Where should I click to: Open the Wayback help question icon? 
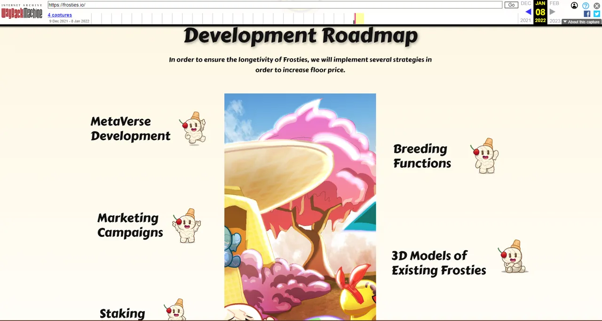(586, 6)
